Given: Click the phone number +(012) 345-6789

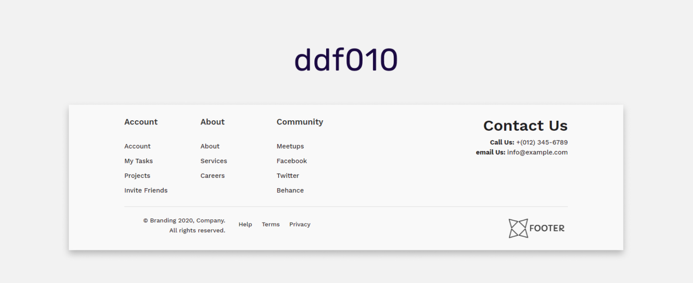Looking at the screenshot, I should 541,142.
